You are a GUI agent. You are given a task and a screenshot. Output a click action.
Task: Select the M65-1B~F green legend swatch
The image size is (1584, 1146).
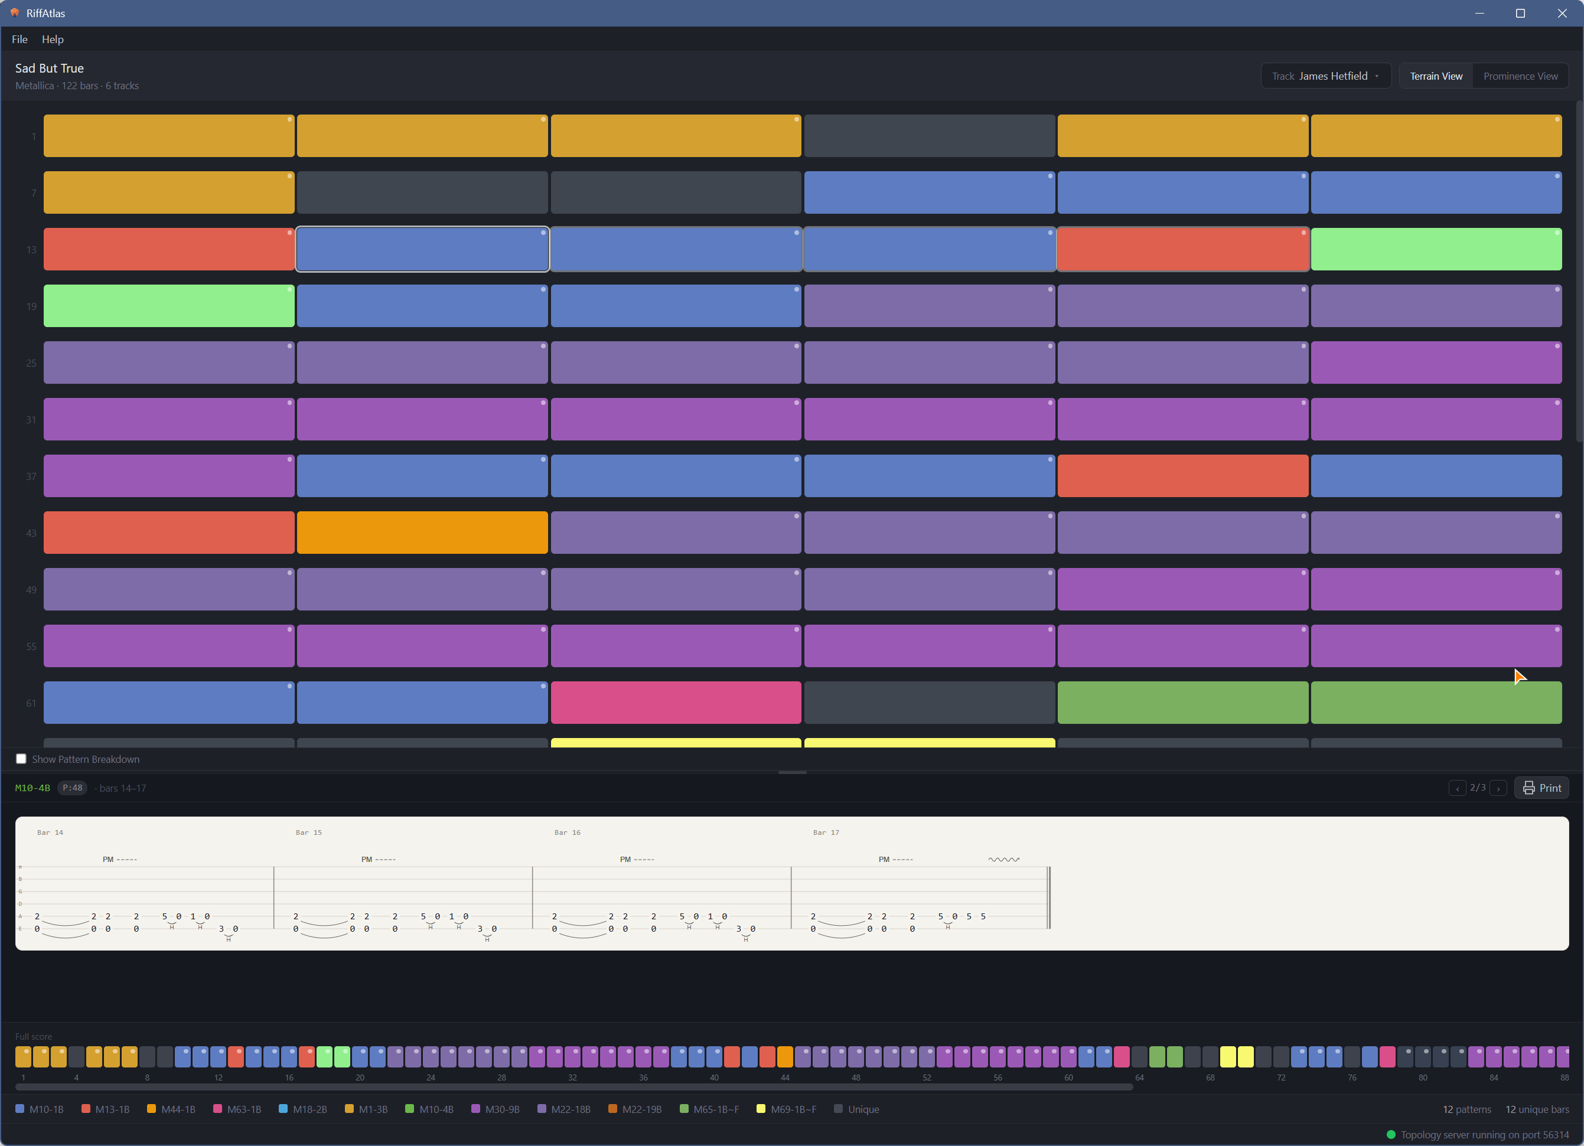[683, 1109]
